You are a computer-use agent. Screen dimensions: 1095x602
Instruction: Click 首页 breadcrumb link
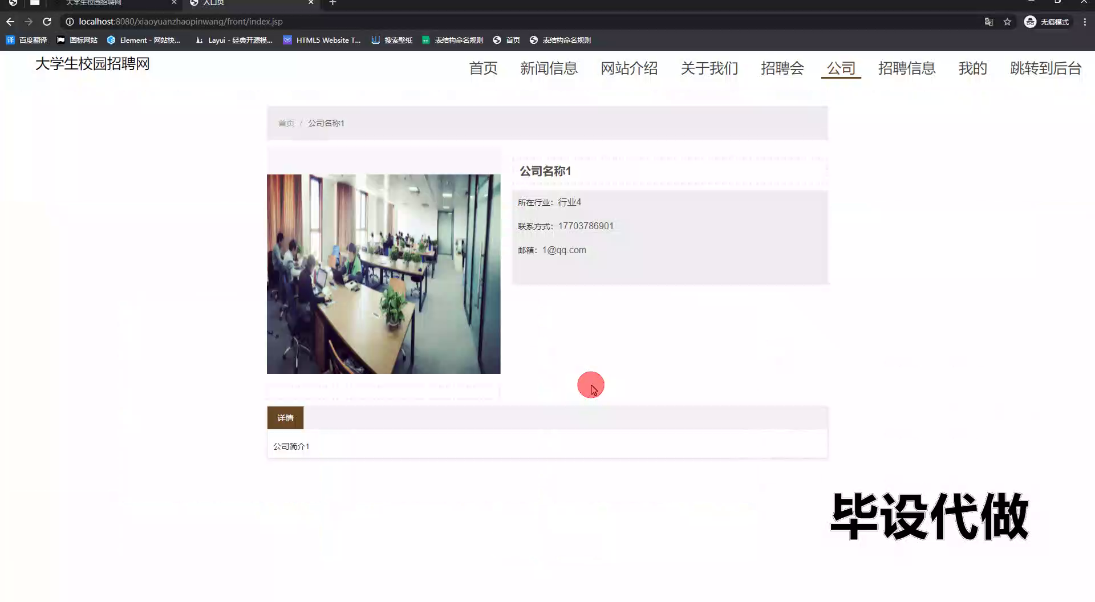tap(286, 123)
